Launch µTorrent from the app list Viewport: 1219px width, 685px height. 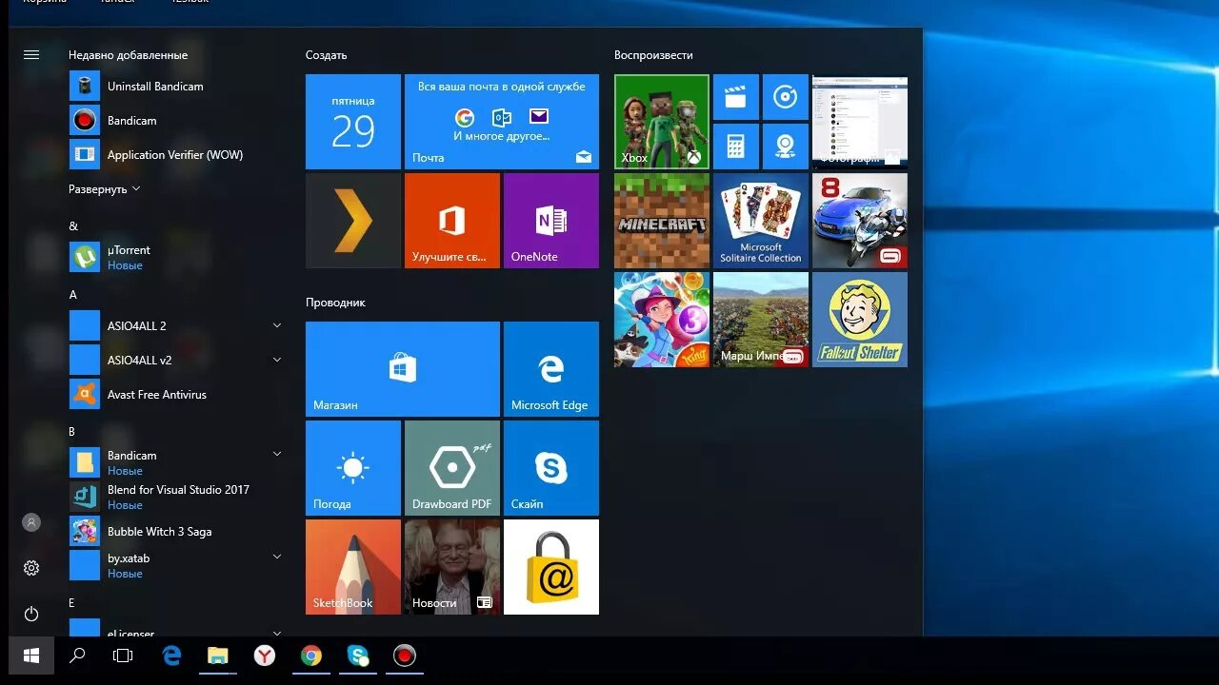[x=177, y=257]
